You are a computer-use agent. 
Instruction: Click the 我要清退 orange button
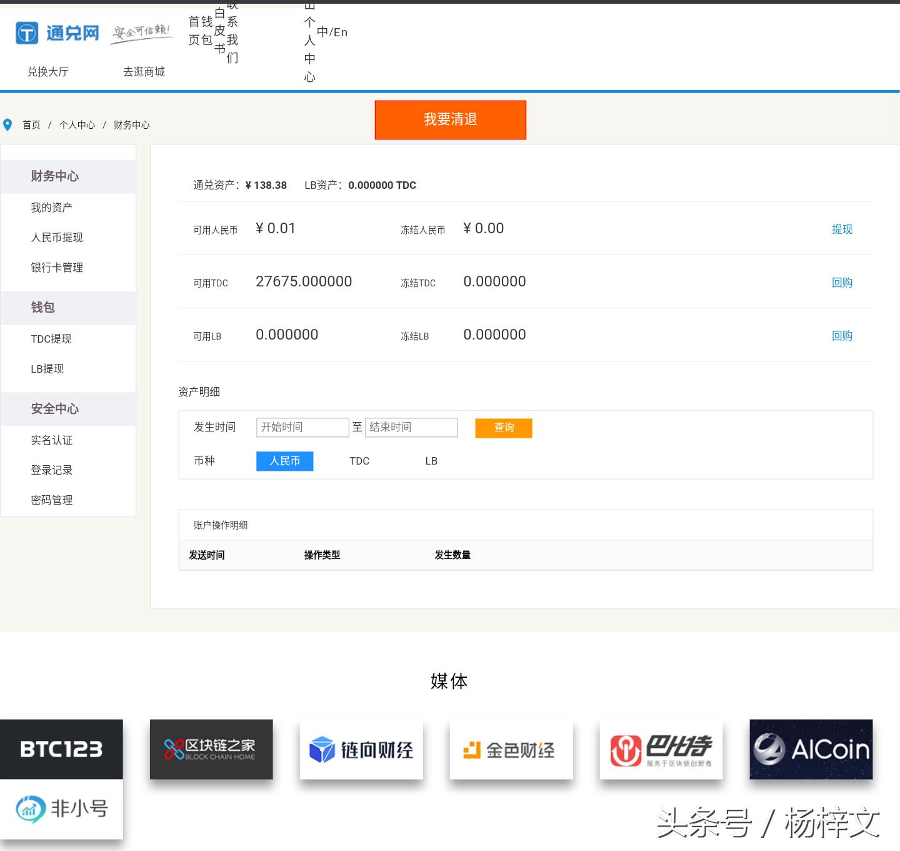(x=450, y=119)
